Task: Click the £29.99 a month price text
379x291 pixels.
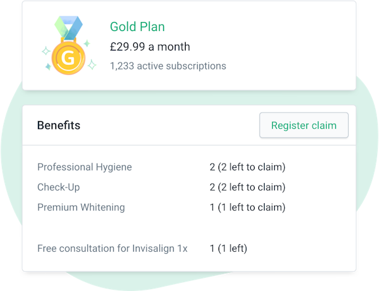Action: pyautogui.click(x=150, y=47)
